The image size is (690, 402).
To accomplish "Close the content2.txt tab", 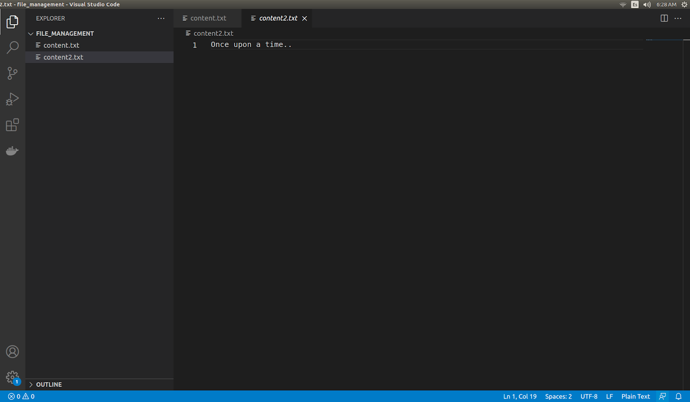I will (x=304, y=19).
